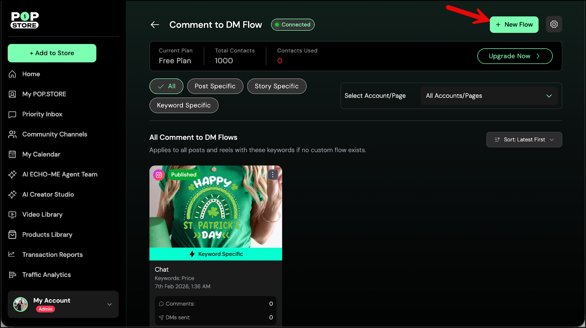Expand the All Accounts/Pages dropdown
The width and height of the screenshot is (586, 328).
pyautogui.click(x=489, y=96)
